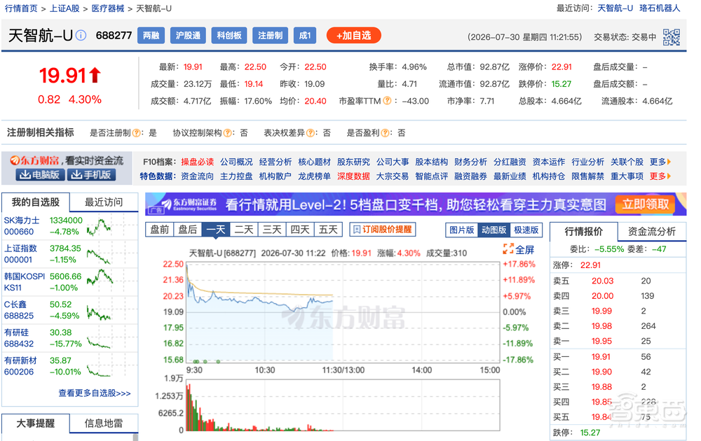701x441 pixels.
Task: Click the 有研硅 mini trend chart
Action: [99, 342]
